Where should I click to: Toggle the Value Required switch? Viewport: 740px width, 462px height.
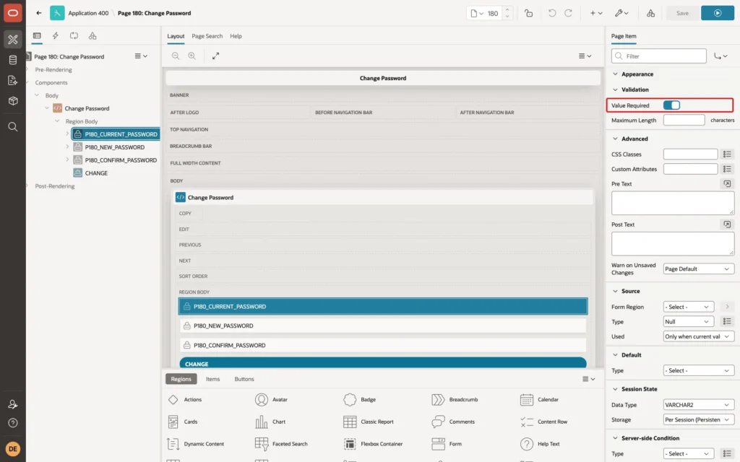coord(671,105)
